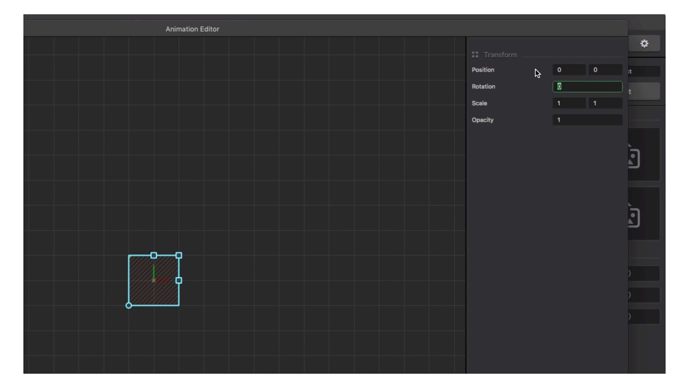Grab the top-center handle of the selection box
Image resolution: width=689 pixels, height=388 pixels.
(154, 255)
